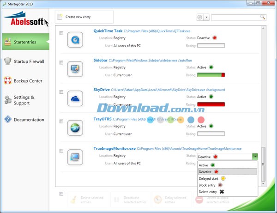Click Create new entry button
Image resolution: width=277 pixels, height=213 pixels.
(84, 17)
